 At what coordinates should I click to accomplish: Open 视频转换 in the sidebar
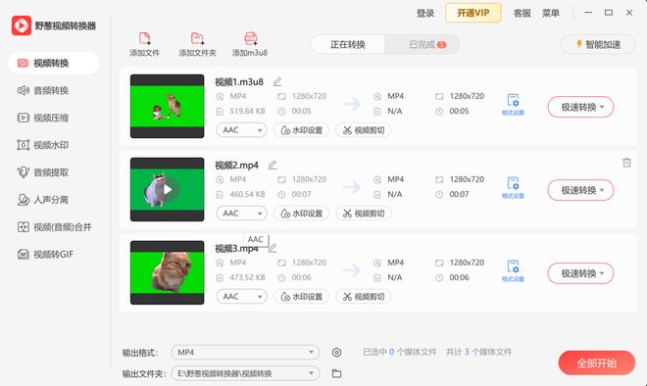click(x=53, y=63)
